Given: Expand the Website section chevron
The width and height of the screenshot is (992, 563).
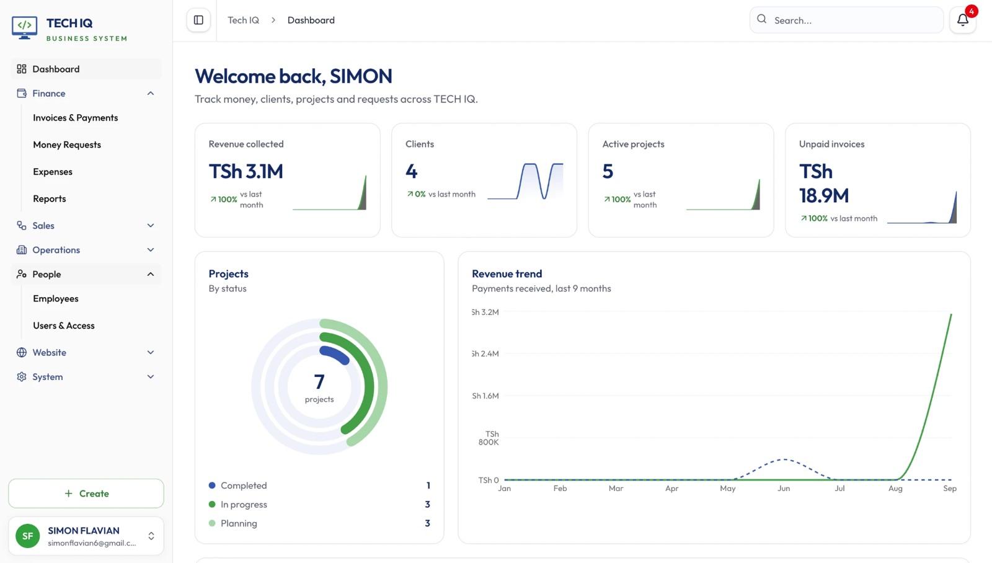Looking at the screenshot, I should tap(151, 352).
